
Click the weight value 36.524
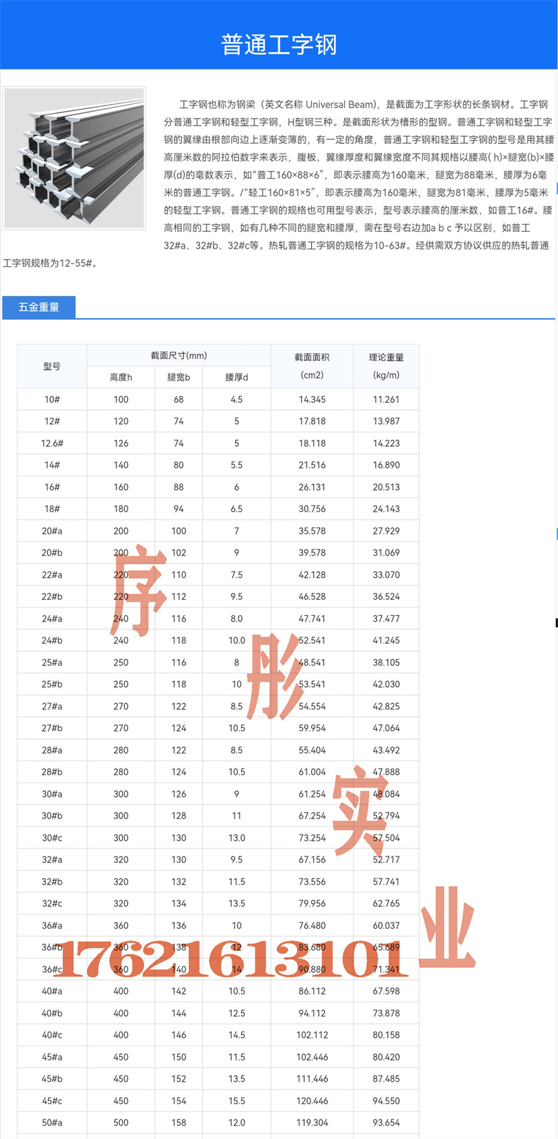point(386,596)
